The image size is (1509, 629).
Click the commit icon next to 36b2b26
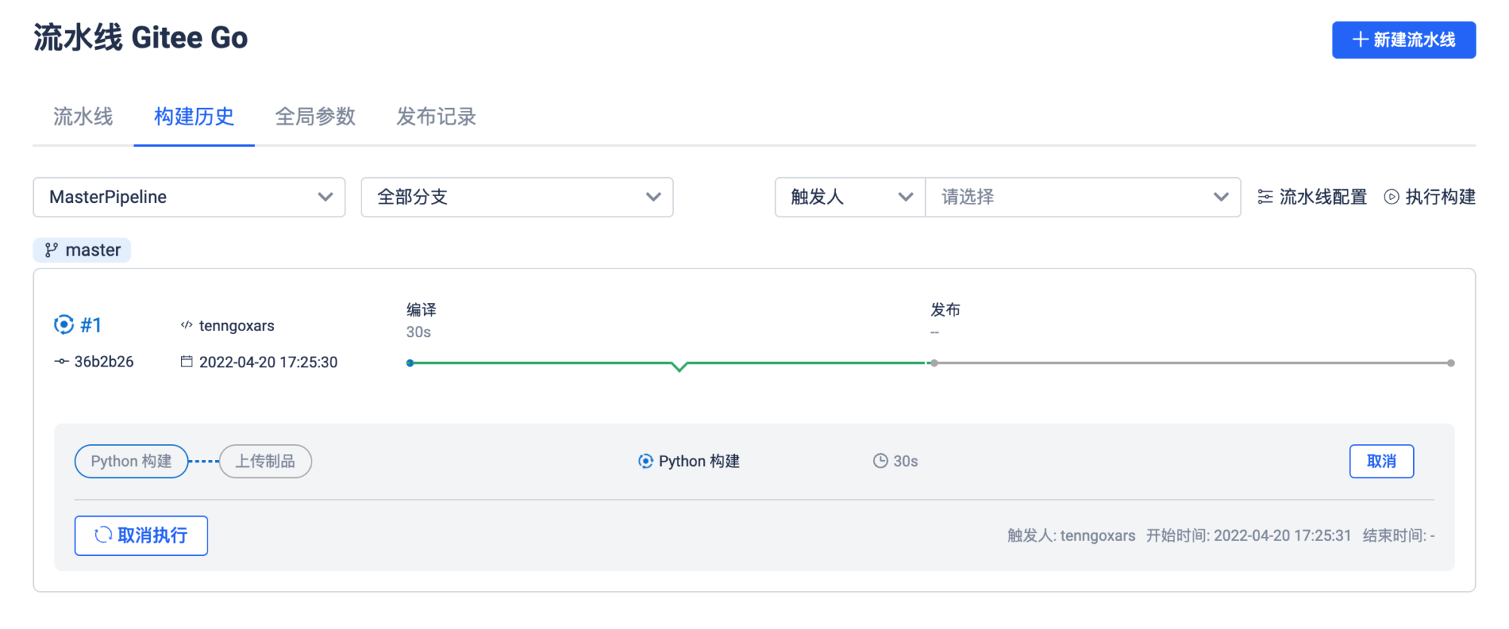(62, 362)
